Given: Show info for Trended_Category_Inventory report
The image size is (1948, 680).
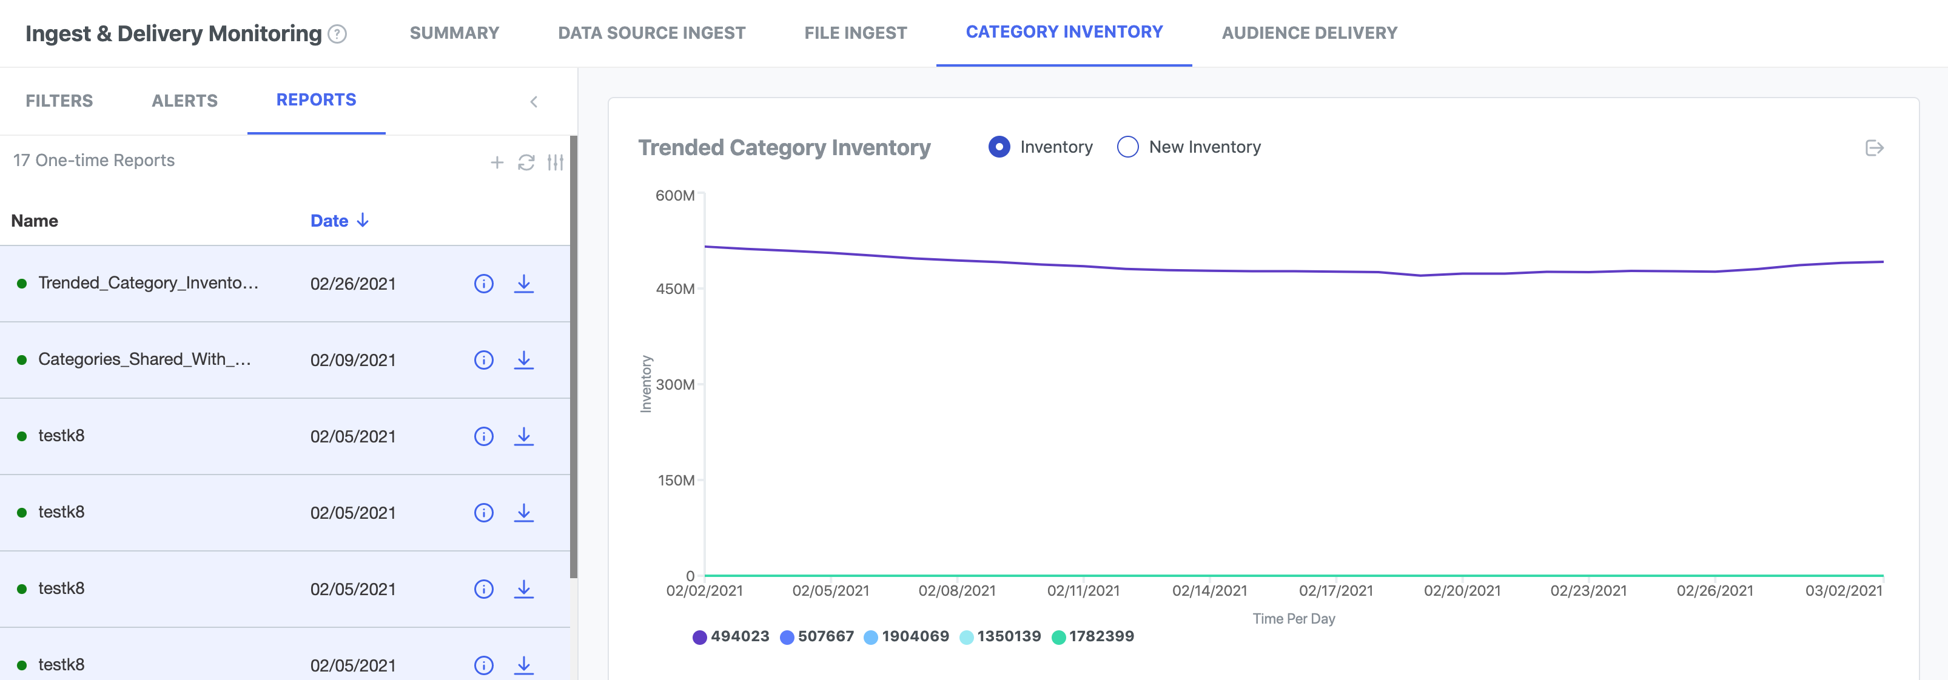Looking at the screenshot, I should (483, 284).
